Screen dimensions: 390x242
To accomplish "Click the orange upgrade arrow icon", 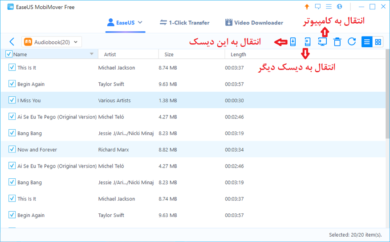I will pos(307,7).
